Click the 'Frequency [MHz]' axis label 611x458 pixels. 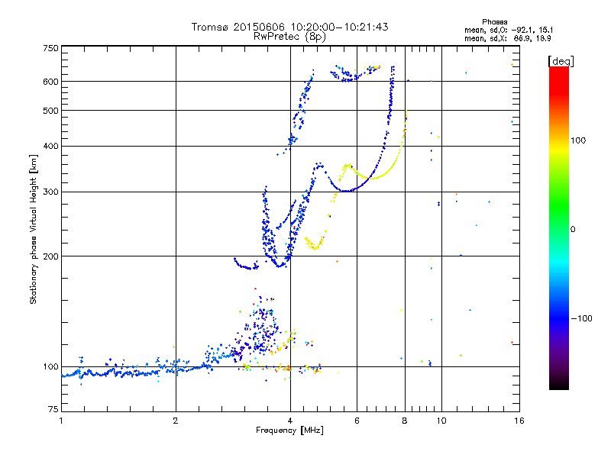pos(289,431)
